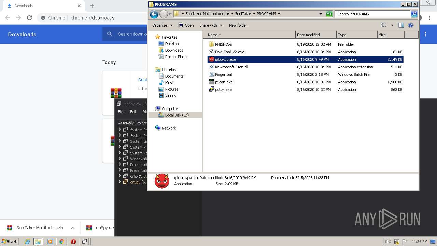The height and width of the screenshot is (246, 437).
Task: Click in Search PROGRAMS field
Action: pos(373,14)
